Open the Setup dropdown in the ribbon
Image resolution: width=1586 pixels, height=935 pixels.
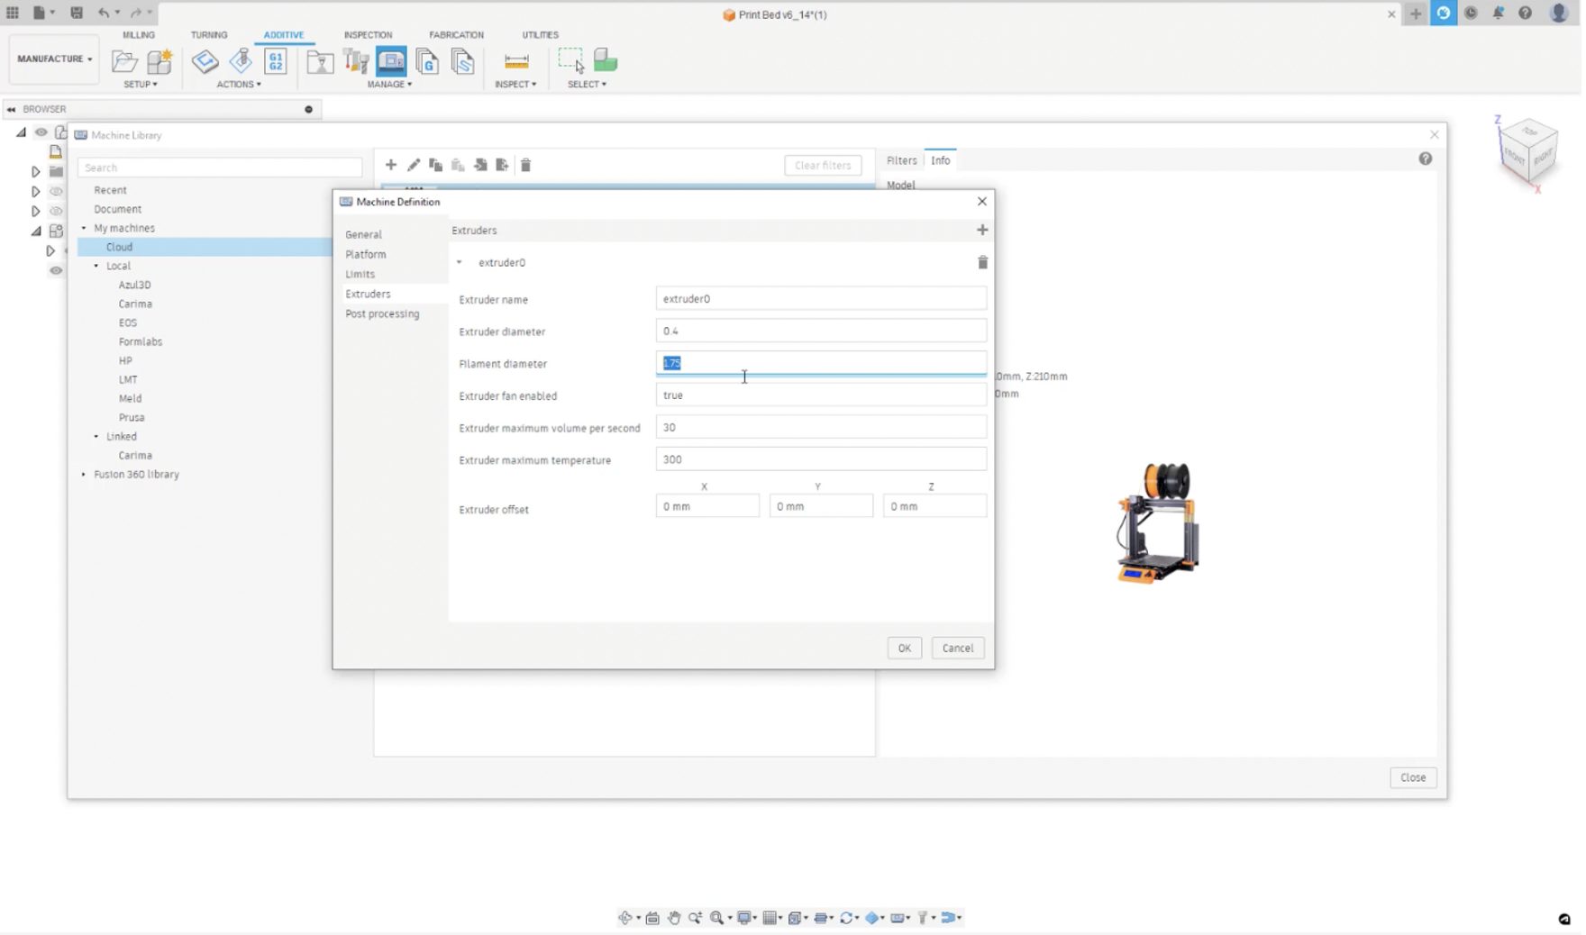140,84
